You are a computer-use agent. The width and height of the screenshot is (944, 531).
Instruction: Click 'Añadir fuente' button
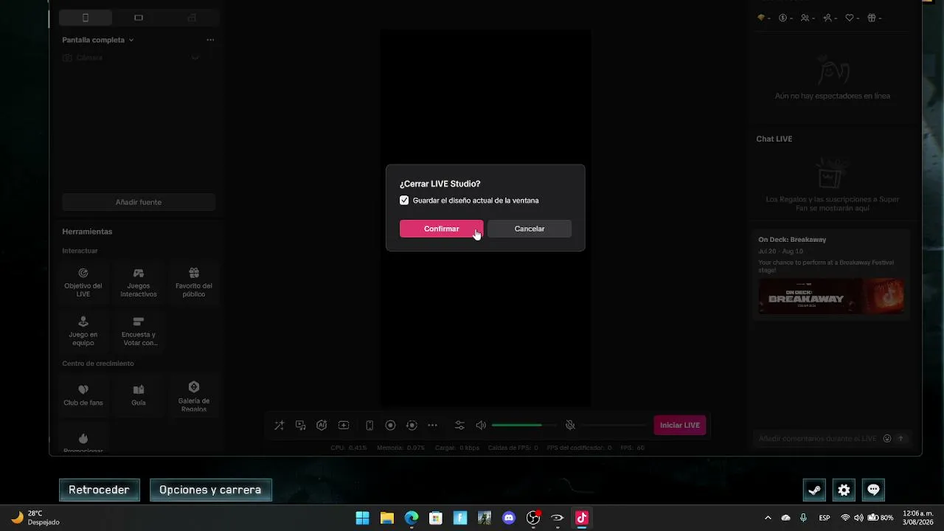[139, 202]
